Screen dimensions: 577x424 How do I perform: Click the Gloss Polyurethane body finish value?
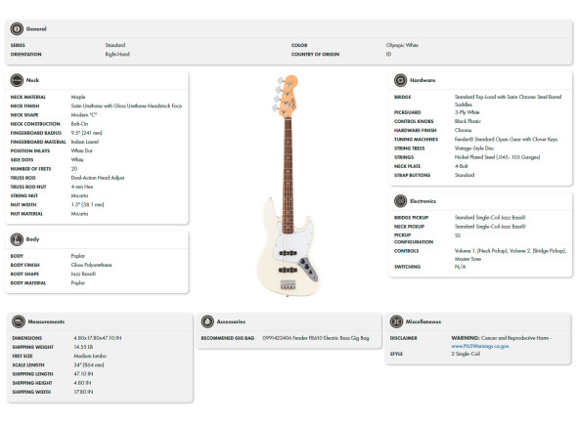click(x=91, y=265)
